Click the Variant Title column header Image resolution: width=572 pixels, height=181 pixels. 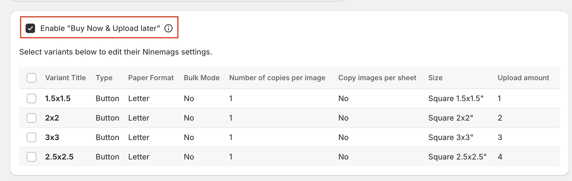(65, 78)
